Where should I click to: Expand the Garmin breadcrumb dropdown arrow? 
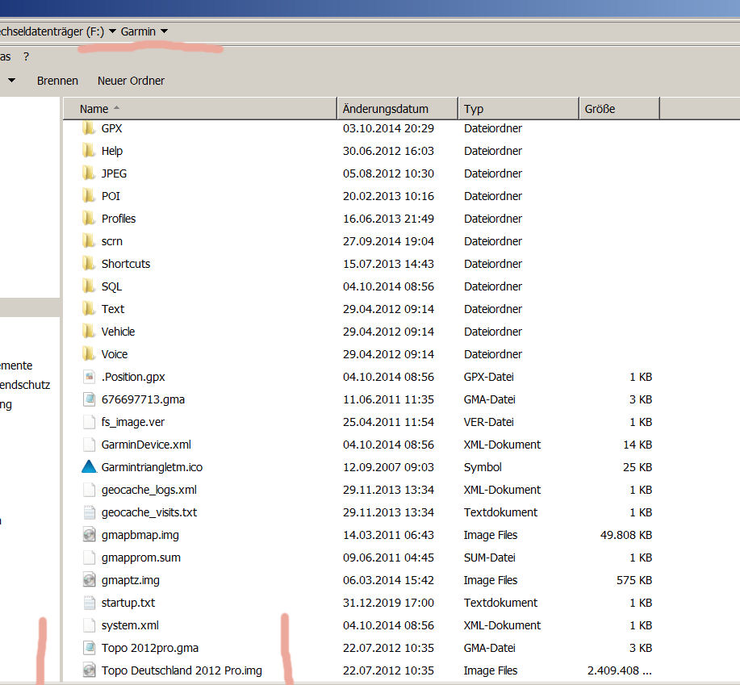(x=165, y=31)
